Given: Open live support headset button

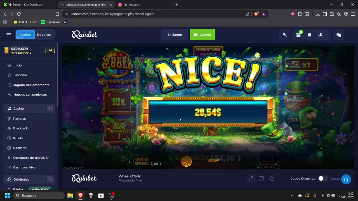Looking at the screenshot, I should click(x=346, y=179).
